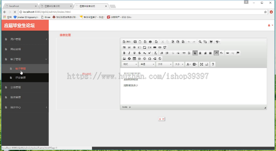
Task: Click the Save icon in editor toolbar
Action: tap(135, 42)
